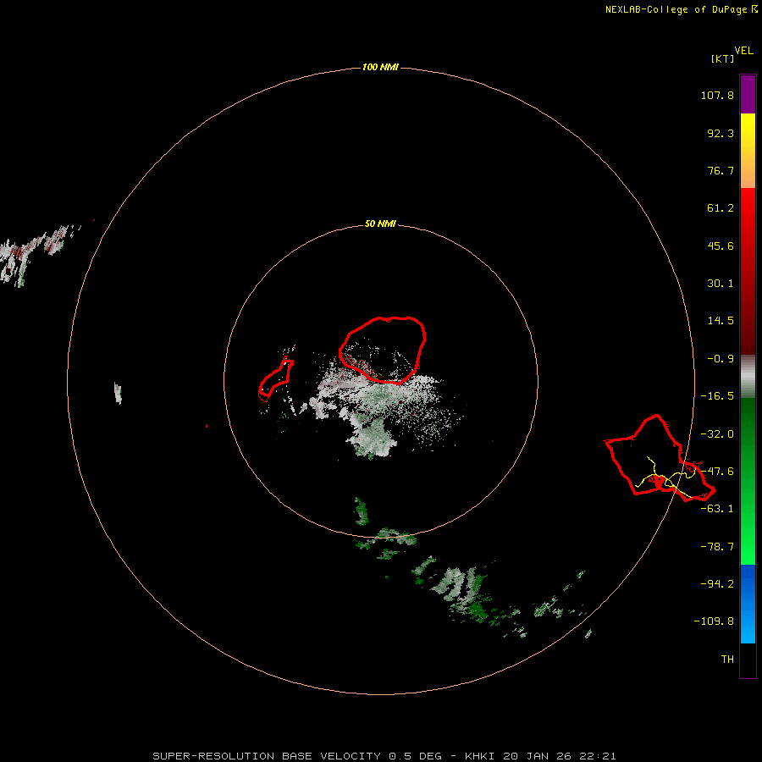The image size is (762, 762).
Task: Click the island outline with yellow roads
Action: tap(659, 458)
